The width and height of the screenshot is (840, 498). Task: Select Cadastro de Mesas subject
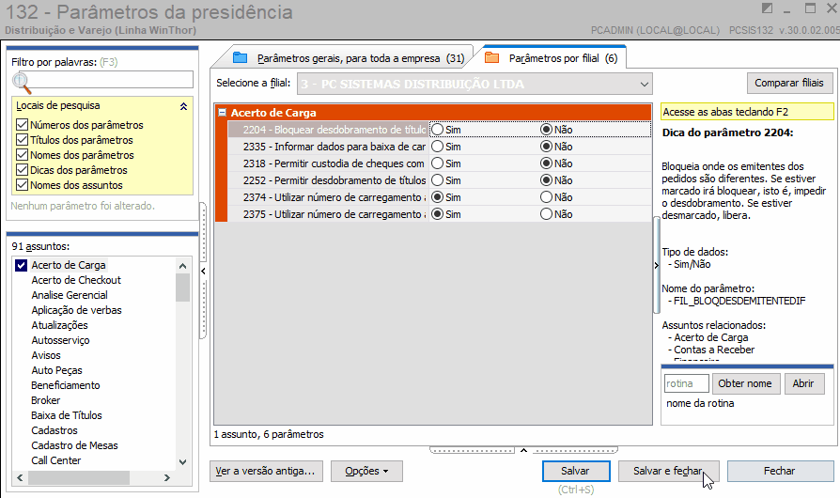point(74,445)
